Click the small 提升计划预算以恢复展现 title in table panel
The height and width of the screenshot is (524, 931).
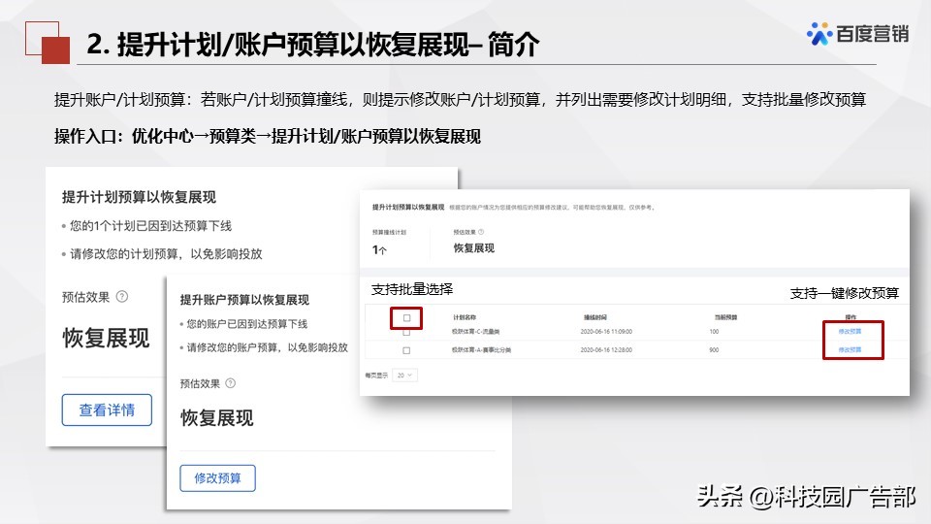point(408,207)
